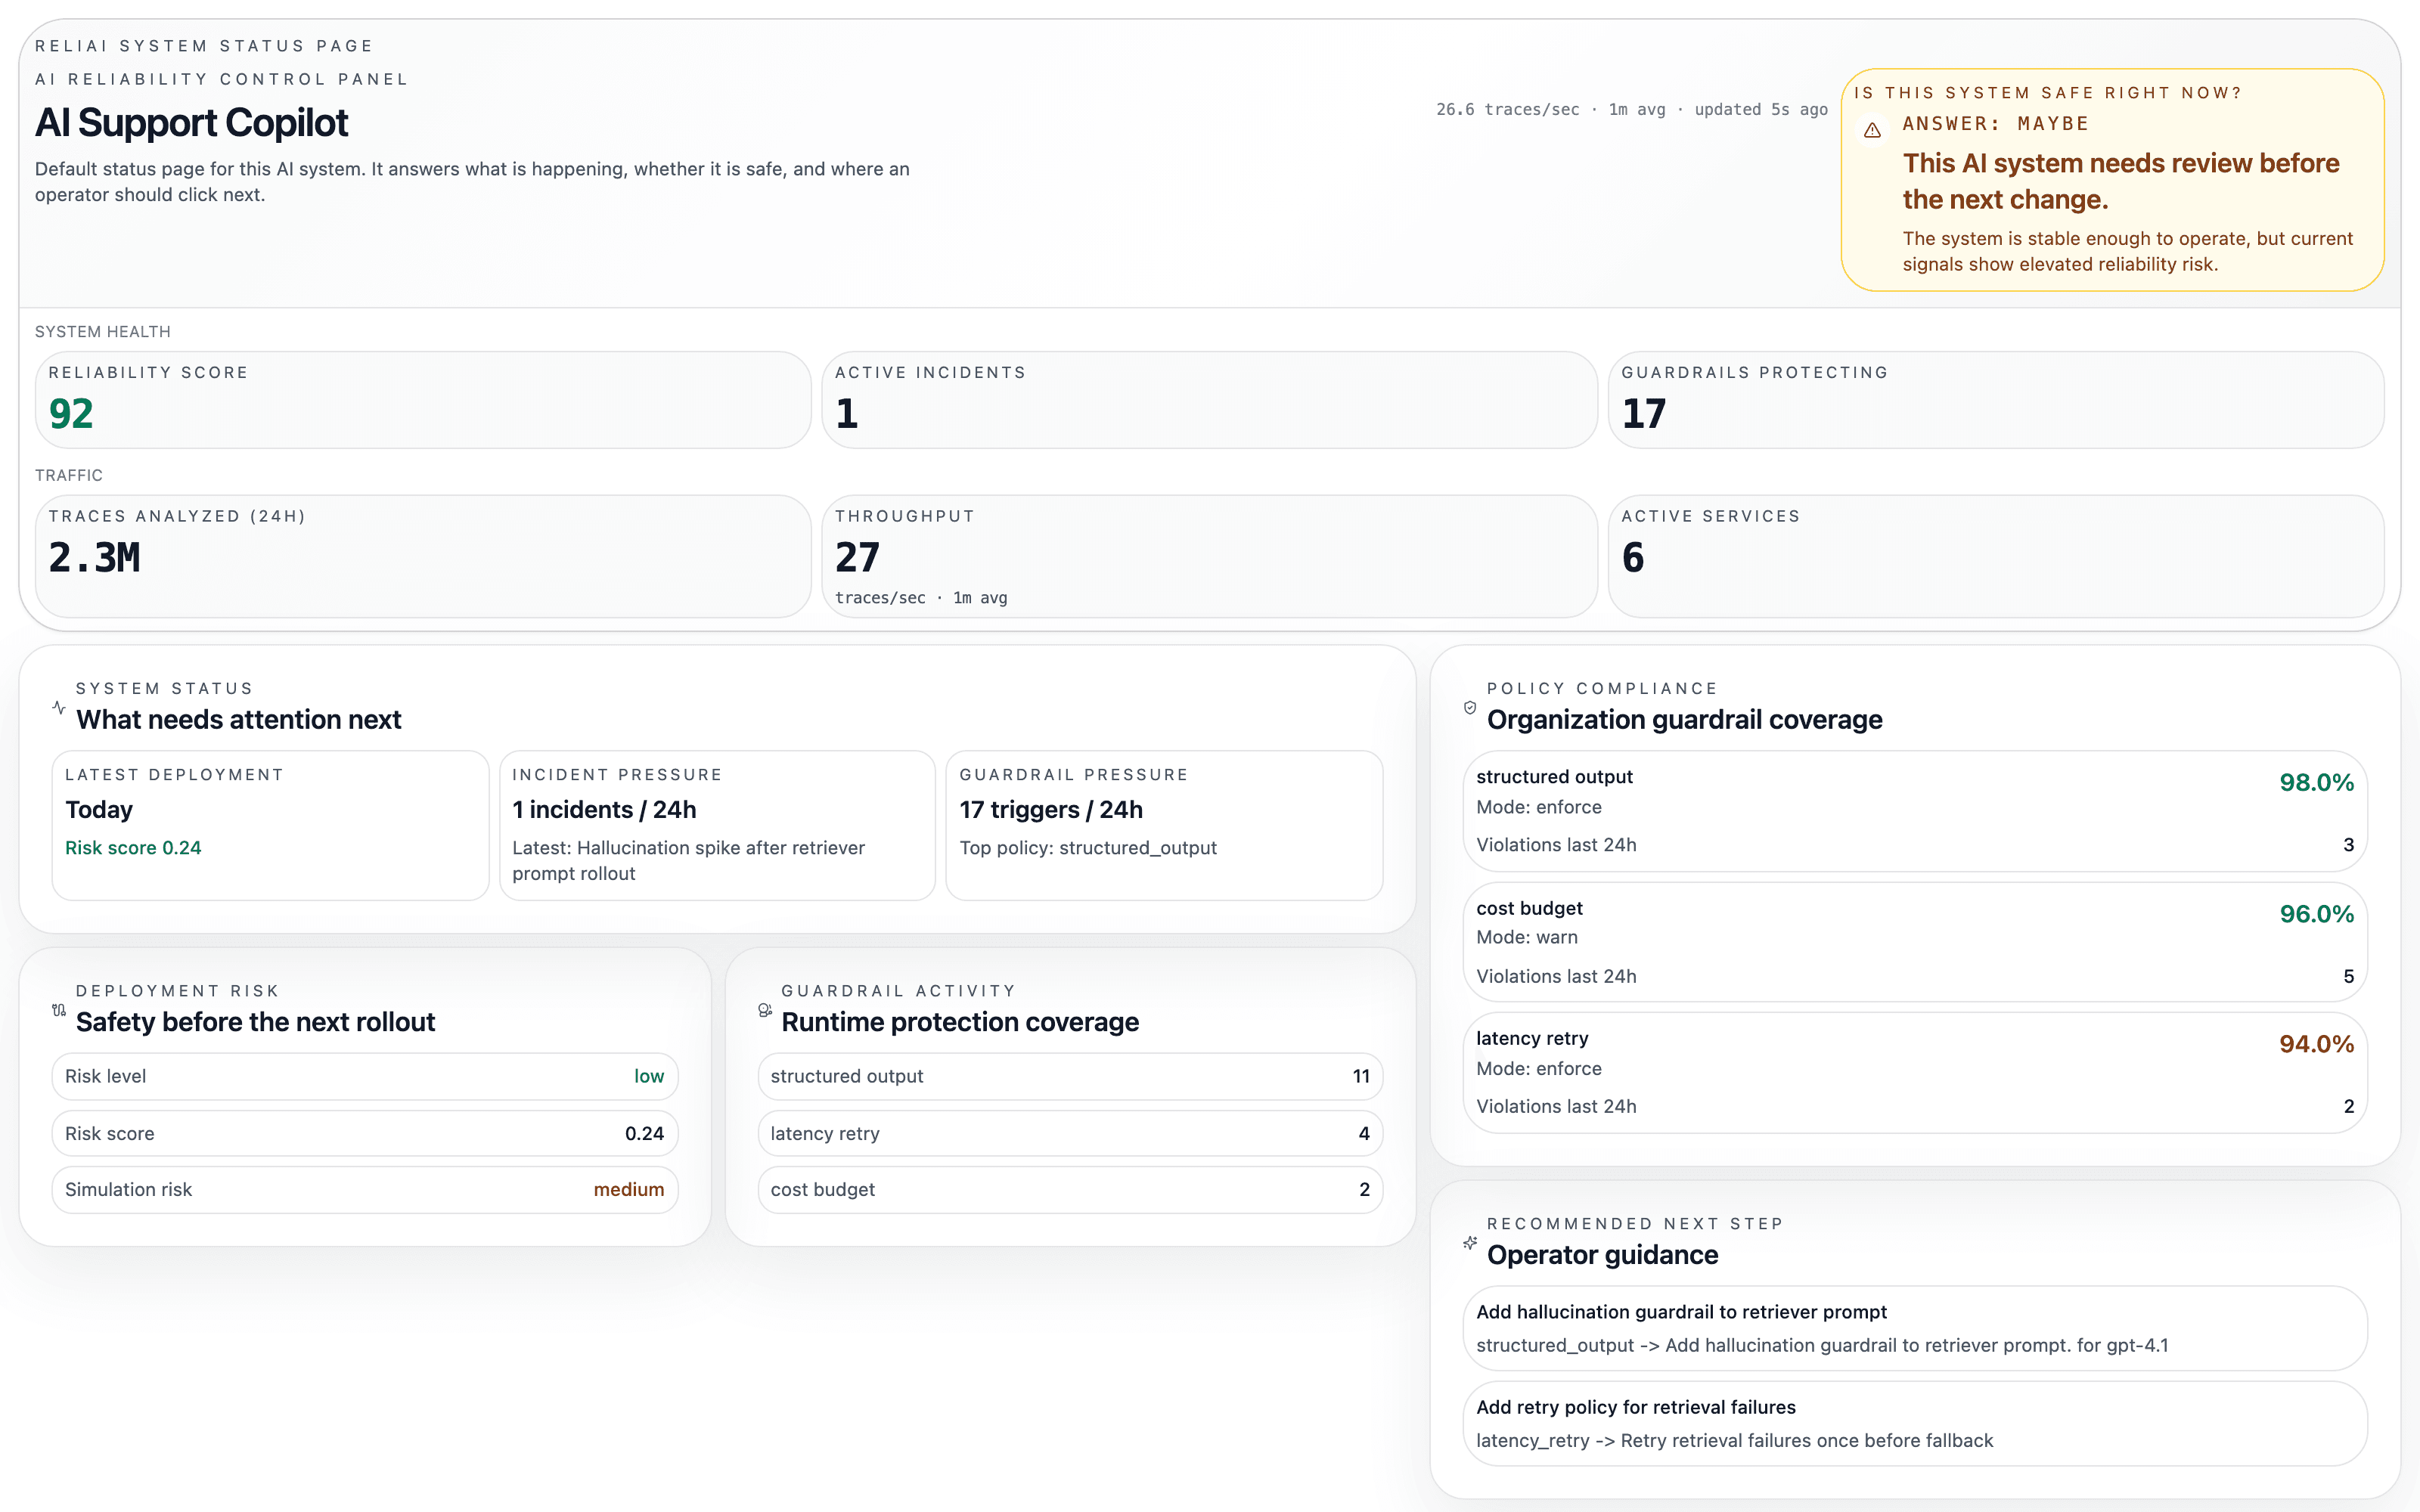Open the Reliability Score 92 card

tap(422, 399)
